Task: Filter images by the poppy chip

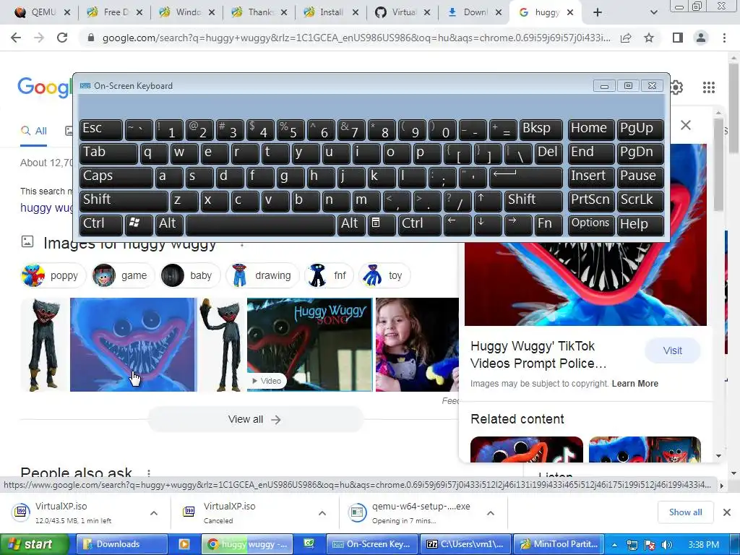Action: pyautogui.click(x=53, y=275)
